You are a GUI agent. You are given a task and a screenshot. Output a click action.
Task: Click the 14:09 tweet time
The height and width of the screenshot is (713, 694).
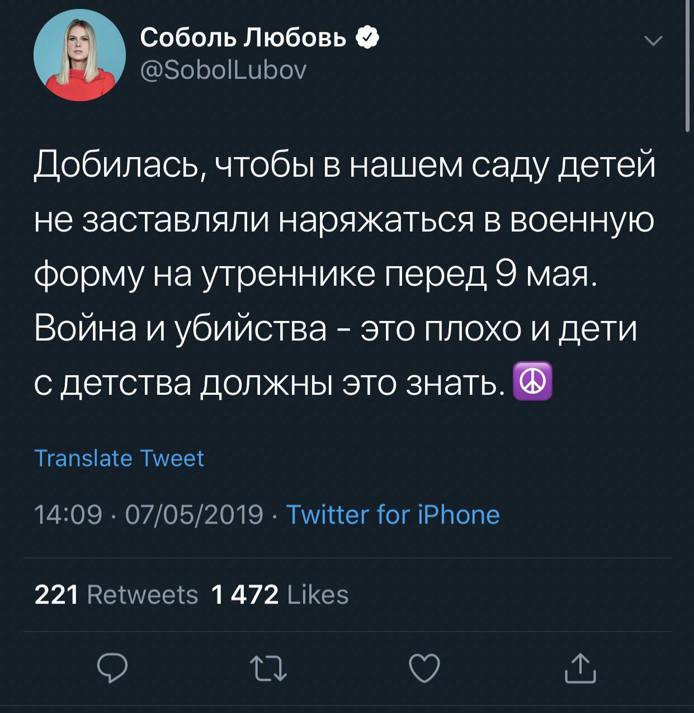click(68, 514)
